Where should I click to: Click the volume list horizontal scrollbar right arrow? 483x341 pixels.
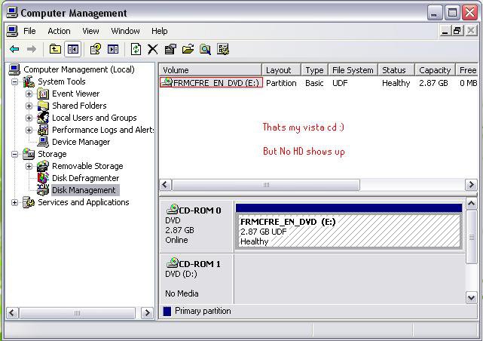471,185
